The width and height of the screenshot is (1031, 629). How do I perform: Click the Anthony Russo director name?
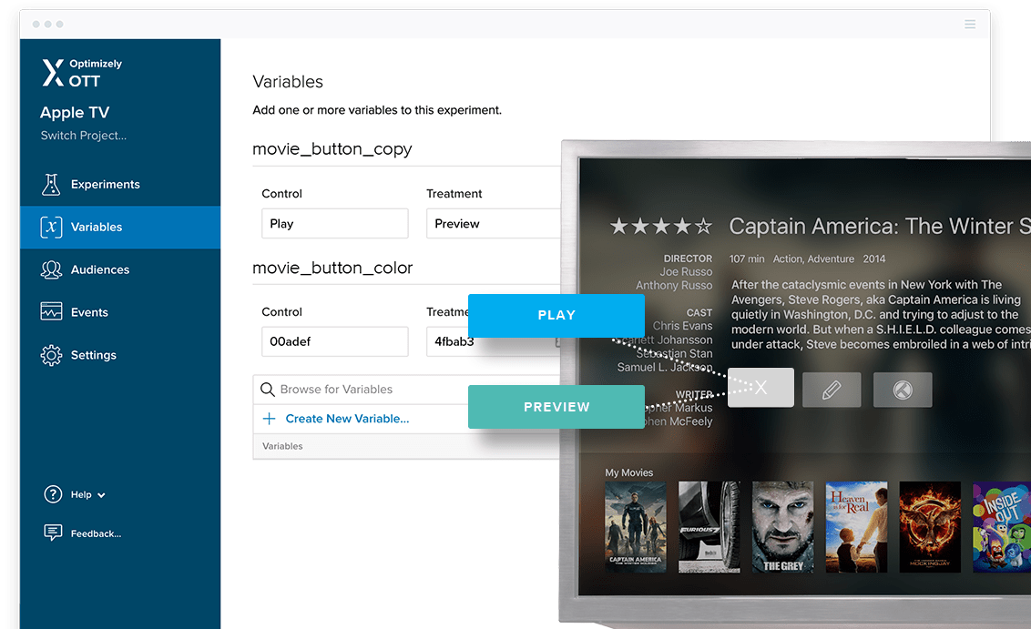tap(674, 285)
